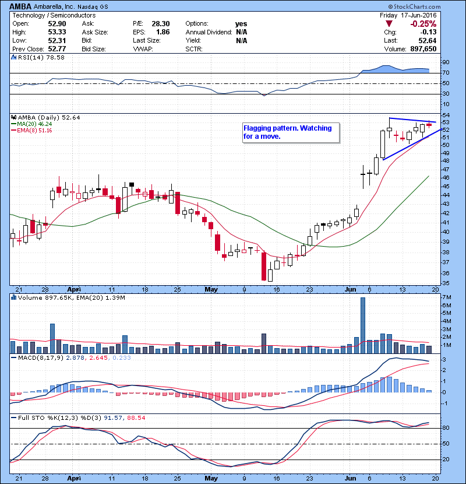
Task: Click the Volume value 897,650
Action: (423, 49)
